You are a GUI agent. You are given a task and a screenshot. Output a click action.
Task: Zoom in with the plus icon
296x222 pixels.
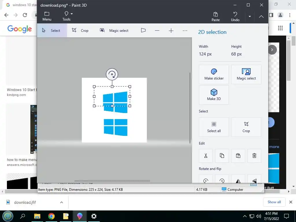click(171, 31)
